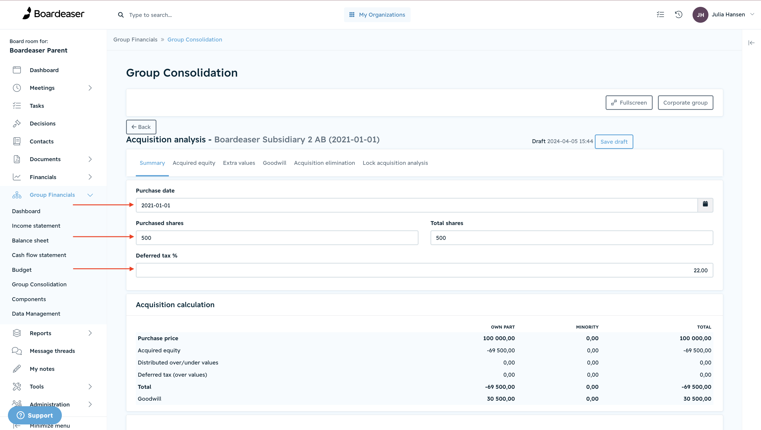Expand the Reports submenu chevron

[90, 333]
